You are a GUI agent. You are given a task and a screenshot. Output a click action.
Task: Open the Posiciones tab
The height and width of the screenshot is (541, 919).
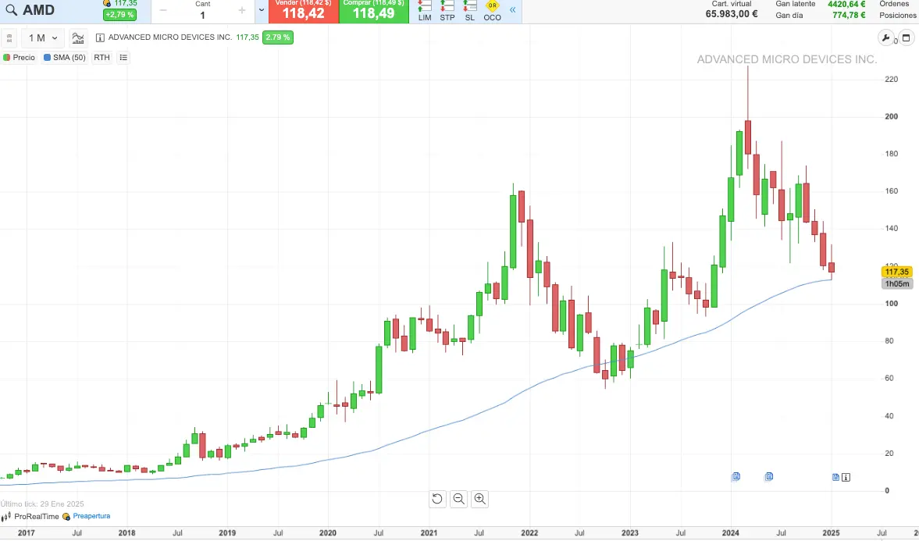(897, 16)
